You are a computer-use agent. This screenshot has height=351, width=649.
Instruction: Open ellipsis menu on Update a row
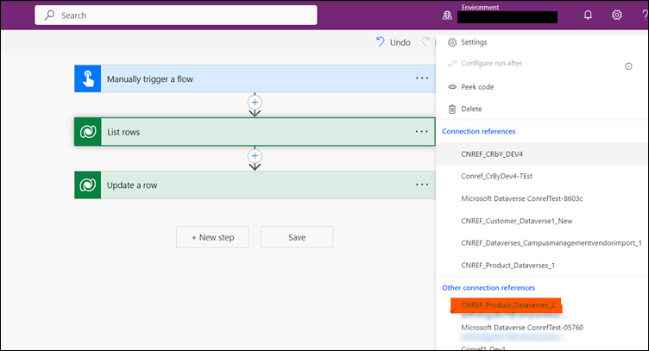(x=422, y=185)
